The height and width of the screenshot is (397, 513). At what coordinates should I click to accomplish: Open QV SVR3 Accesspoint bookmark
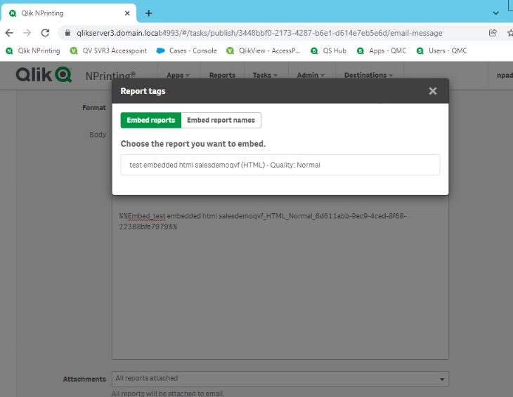(x=108, y=51)
